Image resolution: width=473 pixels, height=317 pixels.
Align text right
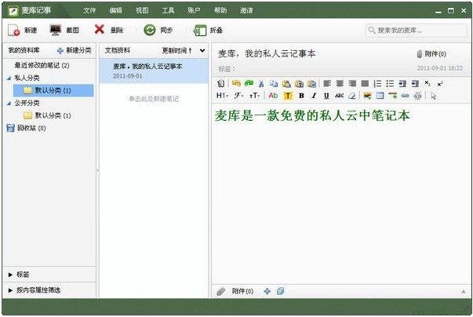coord(352,83)
